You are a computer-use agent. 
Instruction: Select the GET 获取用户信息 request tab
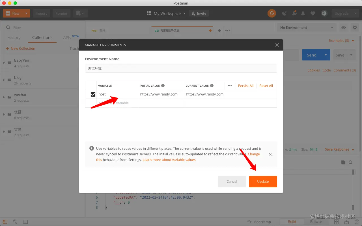182,31
